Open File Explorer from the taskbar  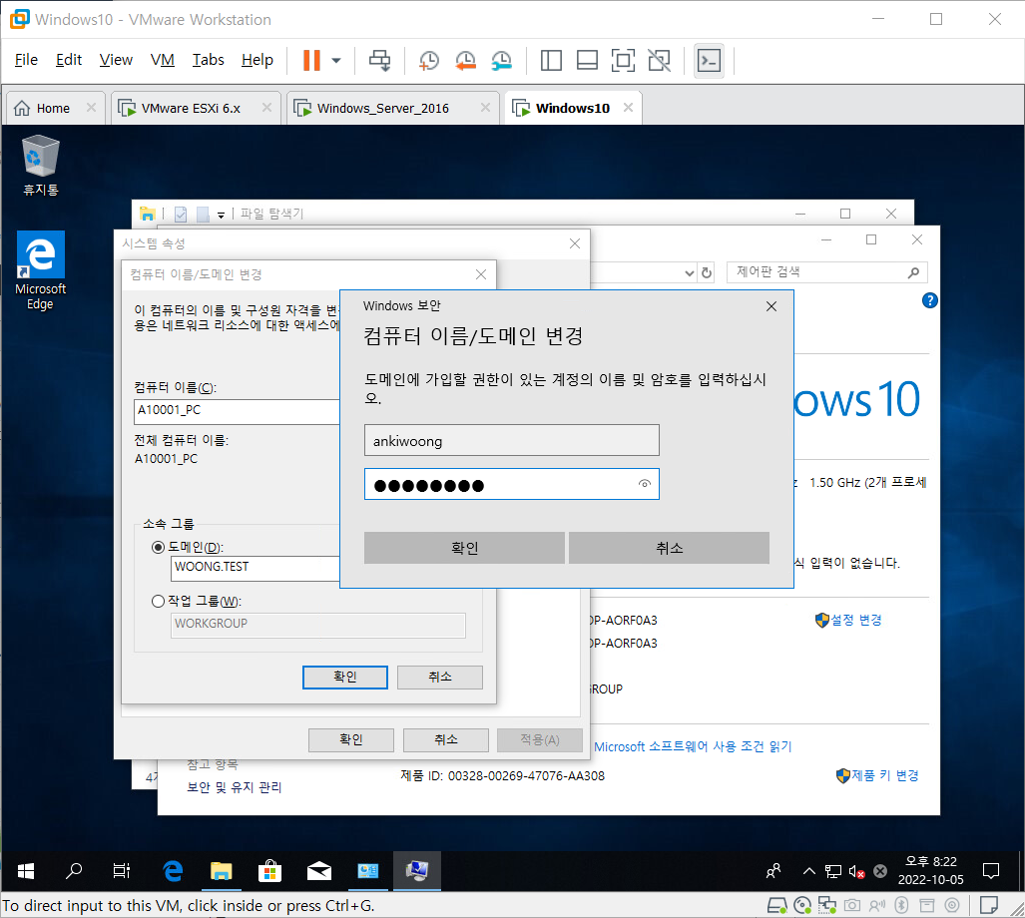click(x=221, y=870)
